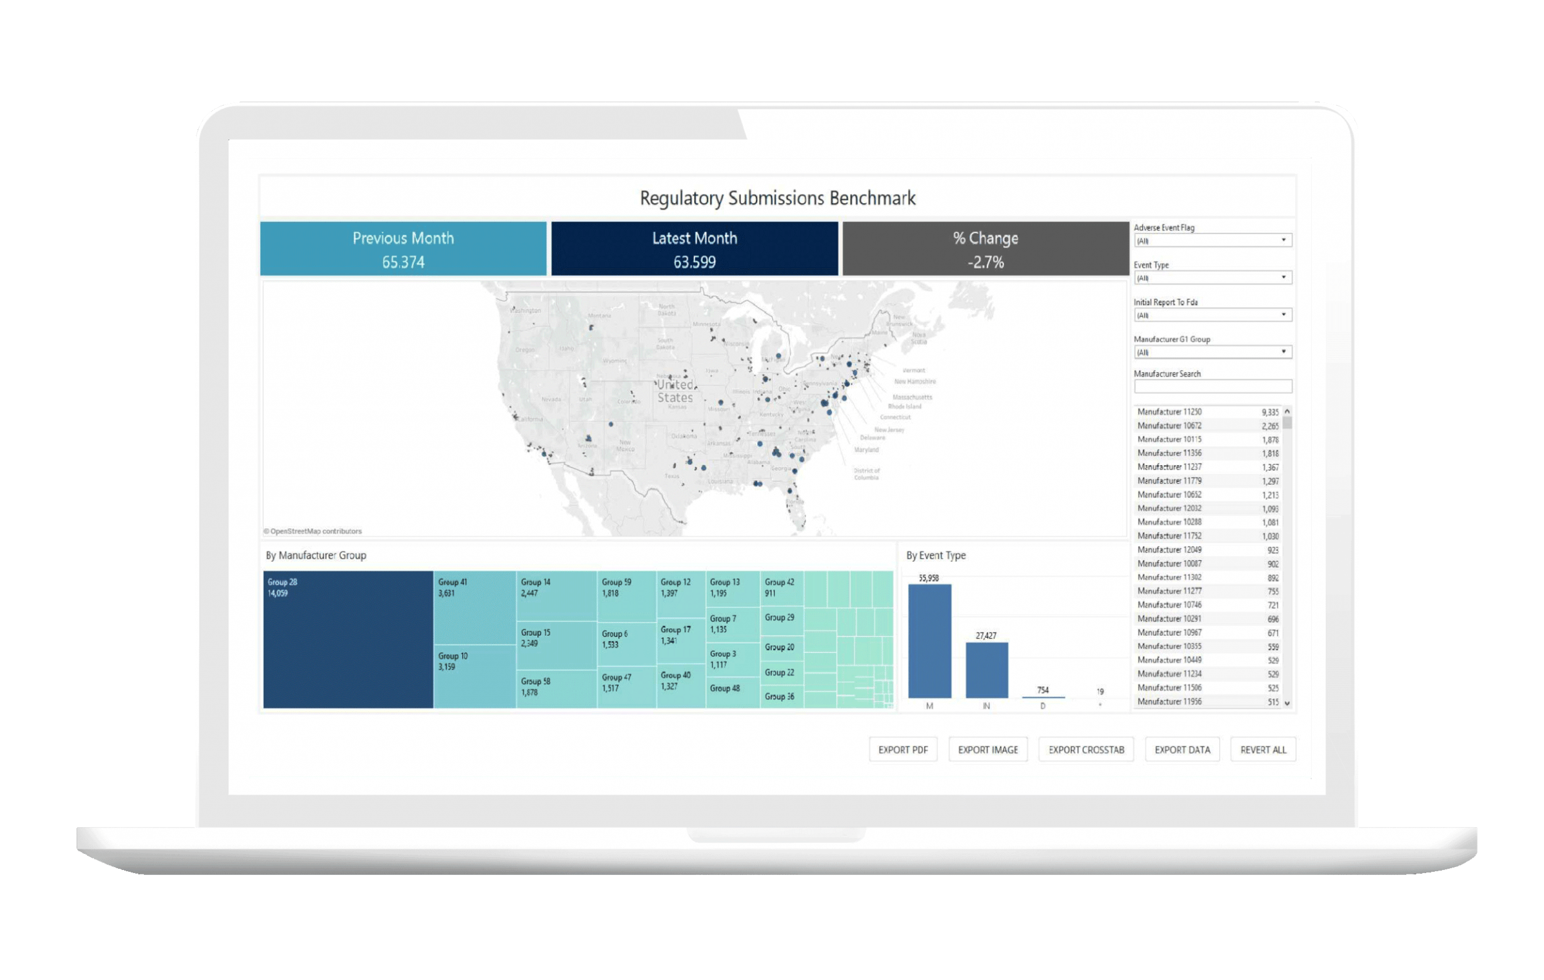This screenshot has height=980, width=1544.
Task: Select the Group 10 treemap block
Action: click(x=474, y=677)
